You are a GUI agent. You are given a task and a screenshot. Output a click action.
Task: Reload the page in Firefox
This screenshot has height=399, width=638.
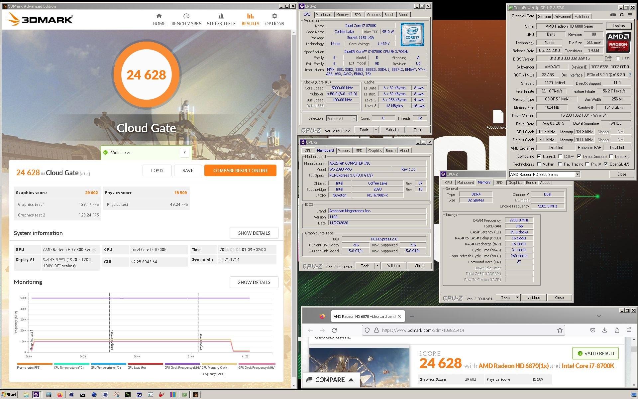(x=334, y=330)
